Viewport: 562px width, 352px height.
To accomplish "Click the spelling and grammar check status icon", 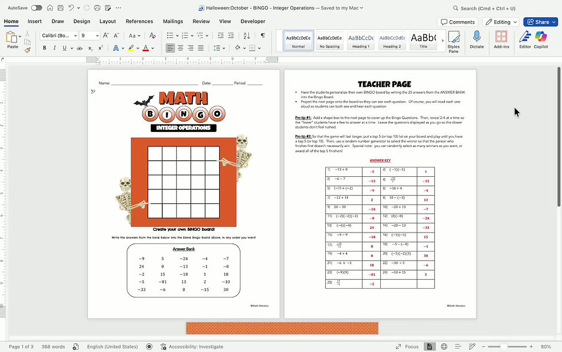I will coord(76,347).
